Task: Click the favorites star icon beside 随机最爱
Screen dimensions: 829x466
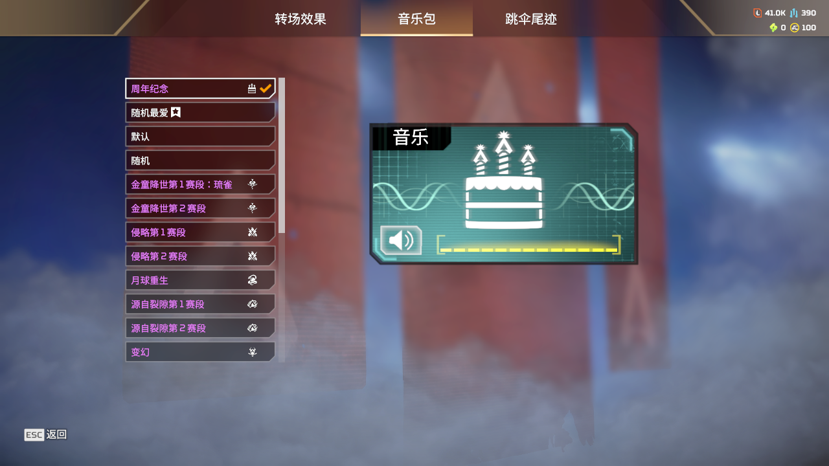Action: coord(176,113)
